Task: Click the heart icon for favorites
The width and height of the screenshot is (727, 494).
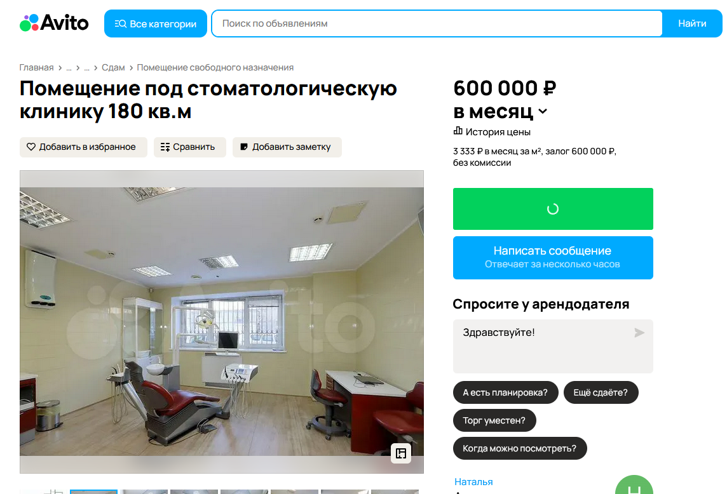Action: tap(31, 147)
